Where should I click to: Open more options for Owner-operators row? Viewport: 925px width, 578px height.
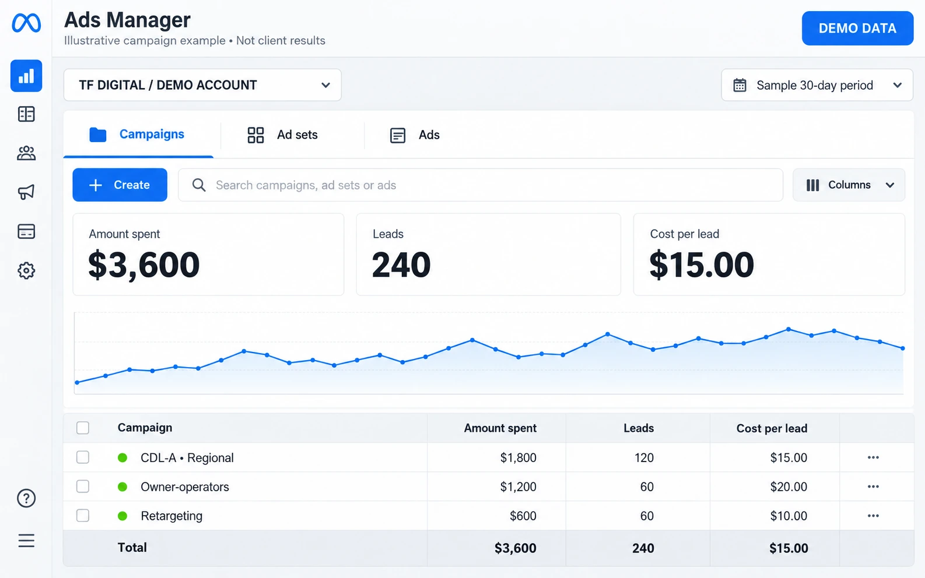(x=873, y=487)
